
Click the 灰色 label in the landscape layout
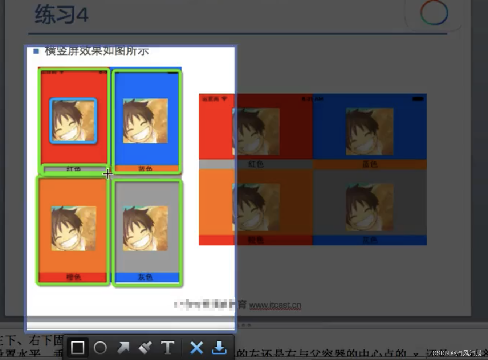point(370,240)
